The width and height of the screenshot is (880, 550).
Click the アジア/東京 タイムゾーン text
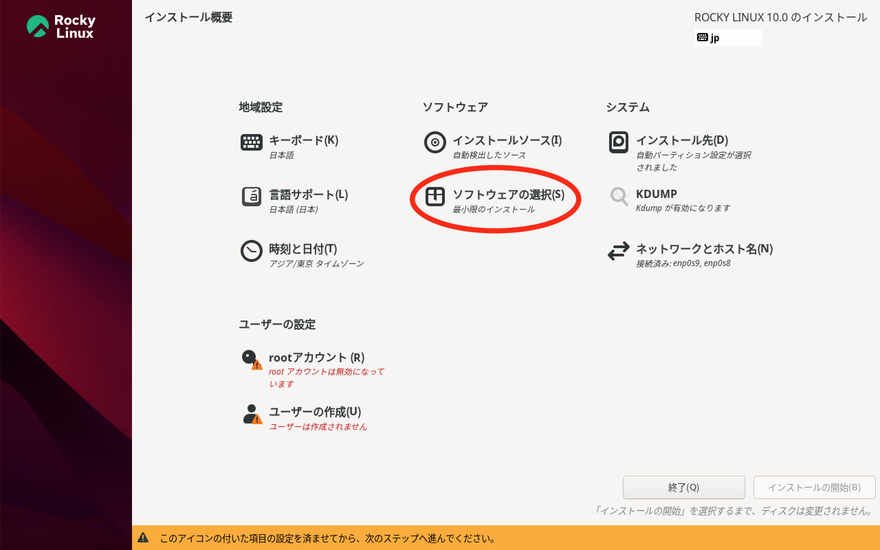316,263
